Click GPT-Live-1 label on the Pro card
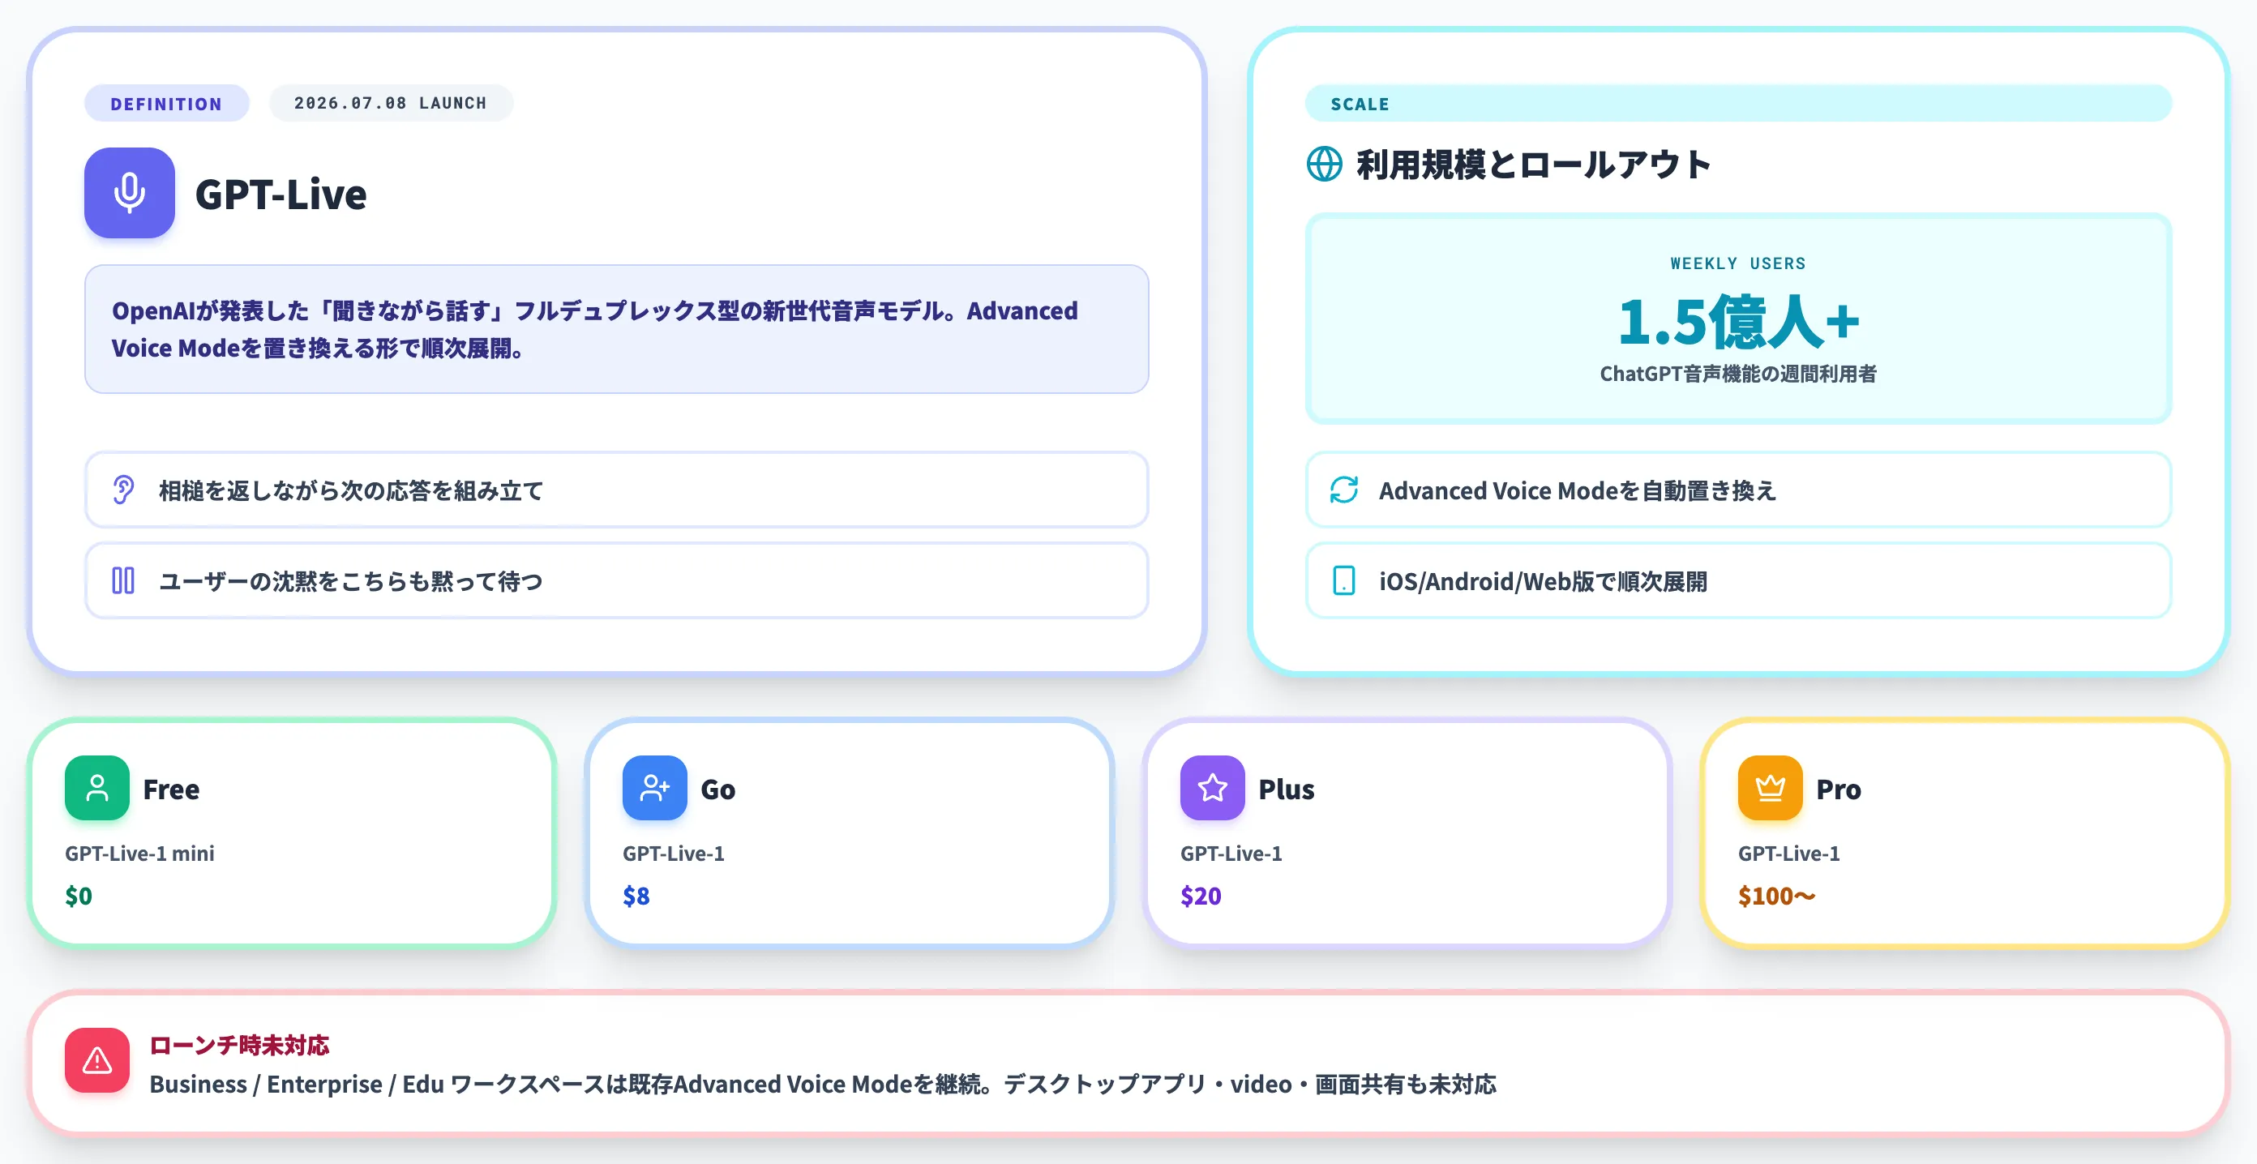 coord(1788,853)
